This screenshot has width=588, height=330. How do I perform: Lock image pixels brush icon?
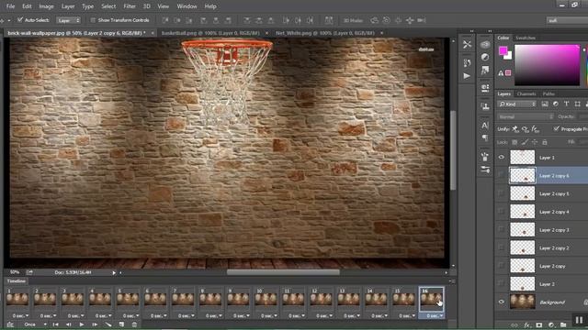click(x=525, y=142)
